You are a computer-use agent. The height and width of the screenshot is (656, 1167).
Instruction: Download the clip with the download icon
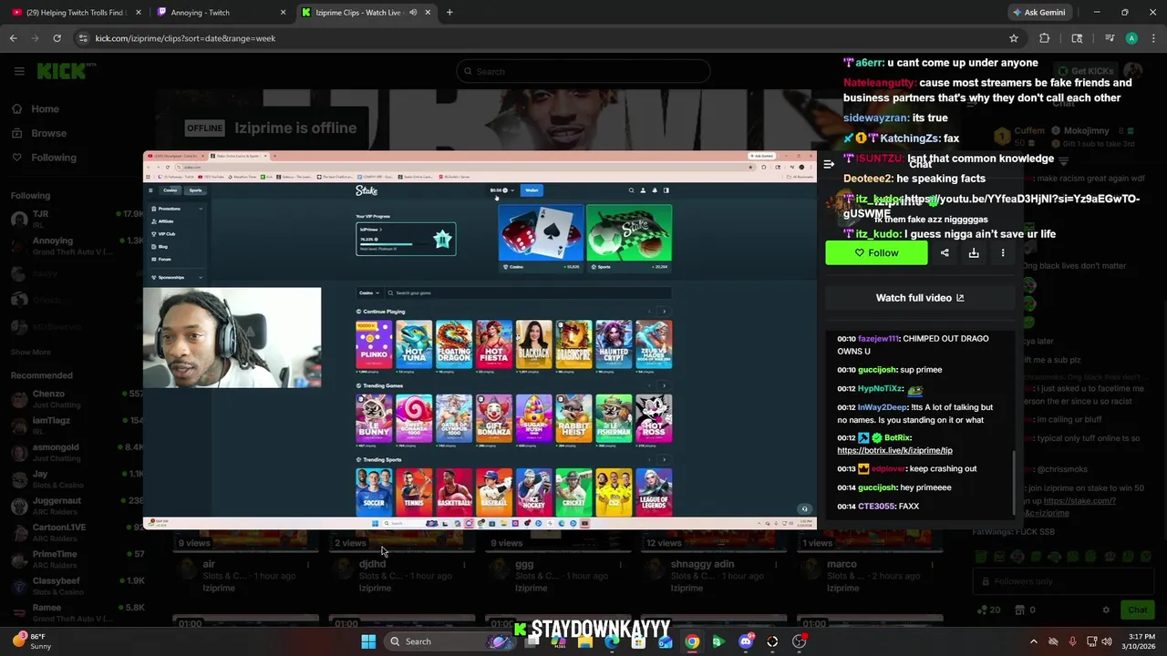[x=974, y=253]
